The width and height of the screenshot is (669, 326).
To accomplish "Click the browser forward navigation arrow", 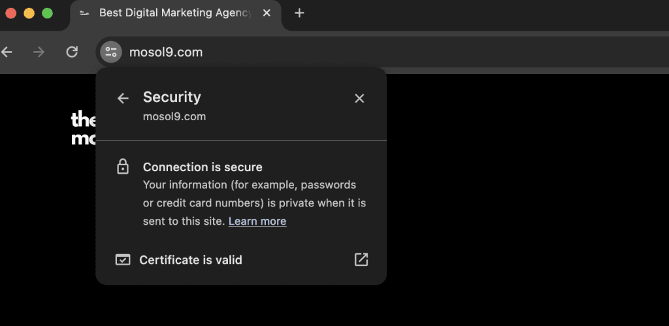I will point(39,52).
